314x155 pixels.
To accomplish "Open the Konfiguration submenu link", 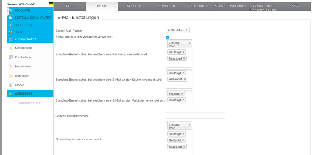I will 23,48.
